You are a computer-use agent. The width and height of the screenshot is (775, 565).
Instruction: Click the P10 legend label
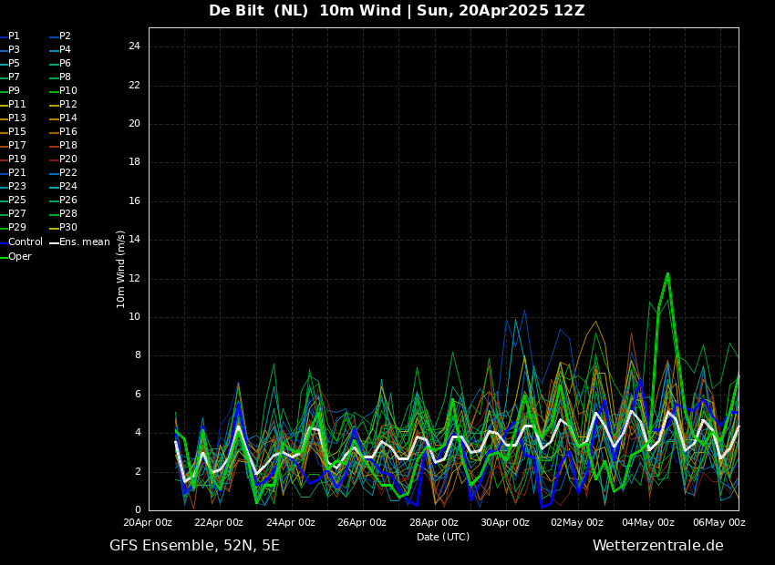64,91
